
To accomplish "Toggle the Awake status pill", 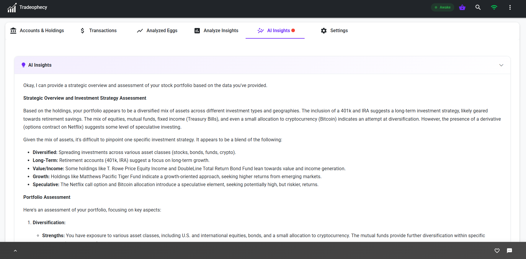I will click(442, 7).
